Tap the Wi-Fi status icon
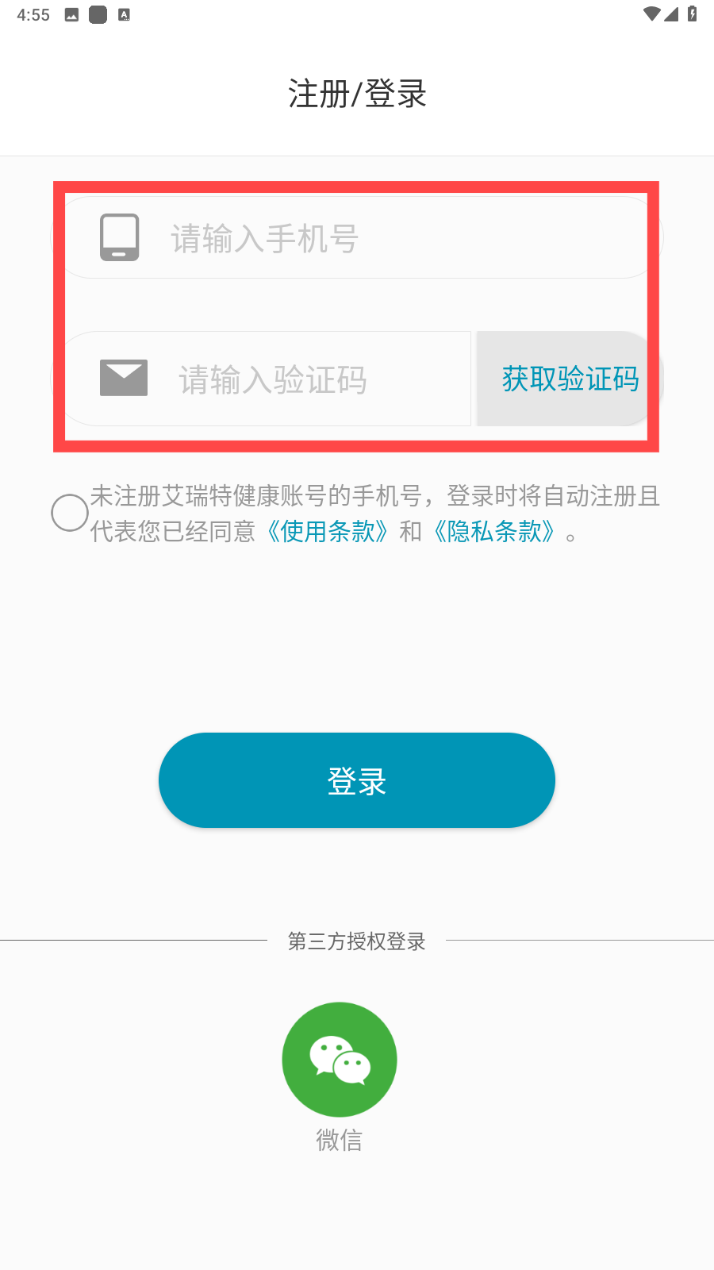Image resolution: width=714 pixels, height=1270 pixels. (x=651, y=13)
